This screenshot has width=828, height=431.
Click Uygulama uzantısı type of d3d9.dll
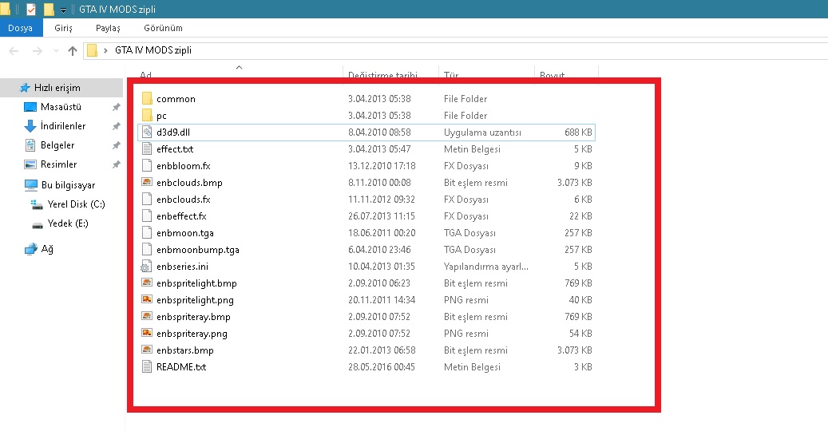(482, 132)
